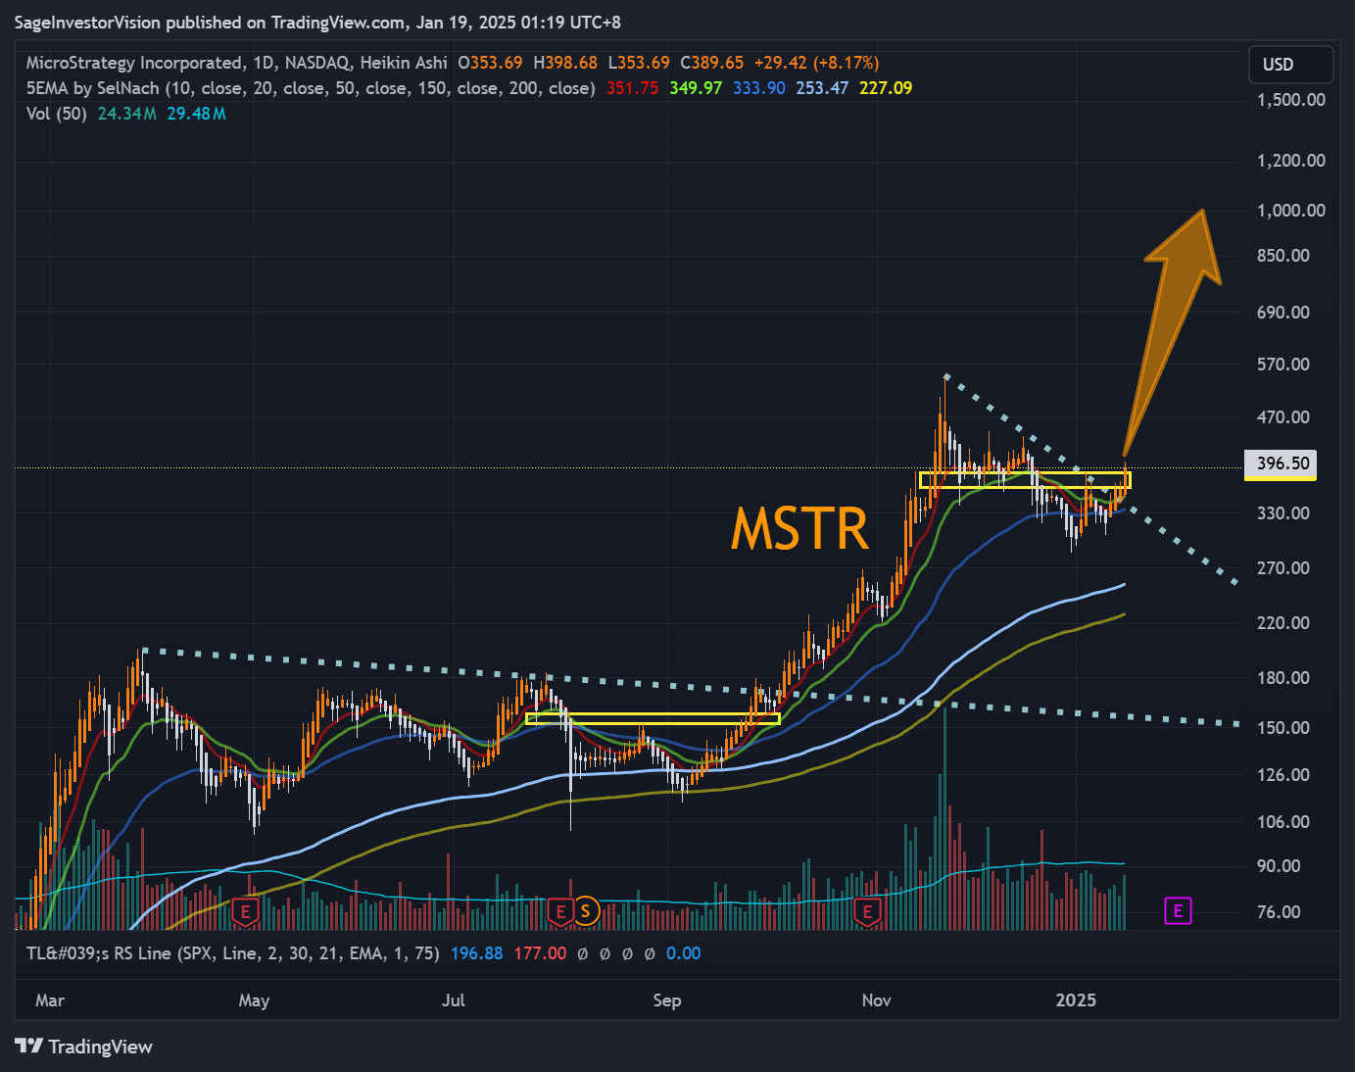The width and height of the screenshot is (1355, 1072).
Task: Click the orange S split marker
Action: click(585, 911)
